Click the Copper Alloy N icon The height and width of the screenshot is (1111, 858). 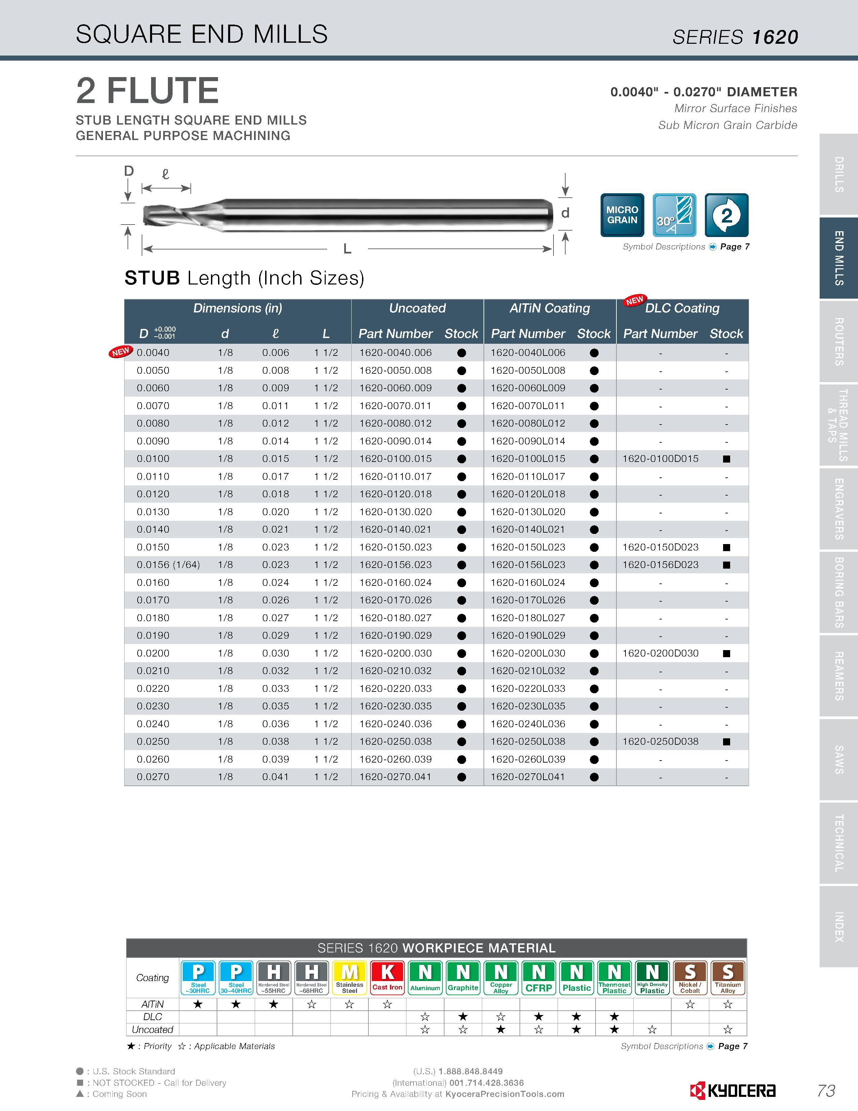click(501, 978)
